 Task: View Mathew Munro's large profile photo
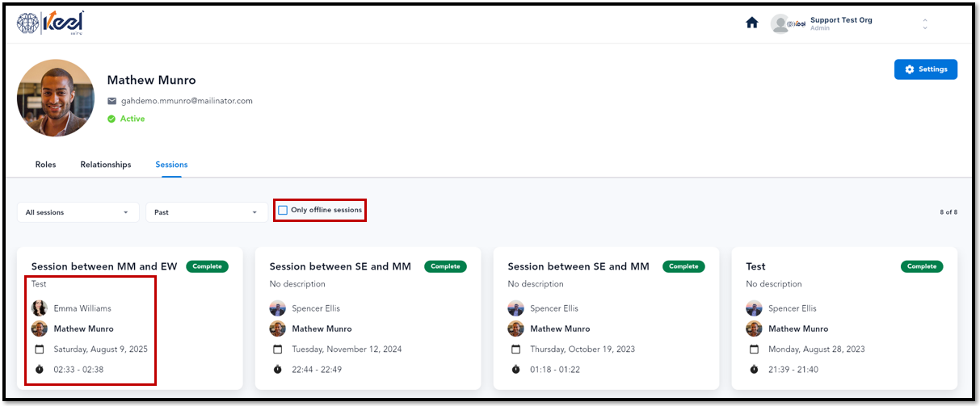(x=56, y=98)
